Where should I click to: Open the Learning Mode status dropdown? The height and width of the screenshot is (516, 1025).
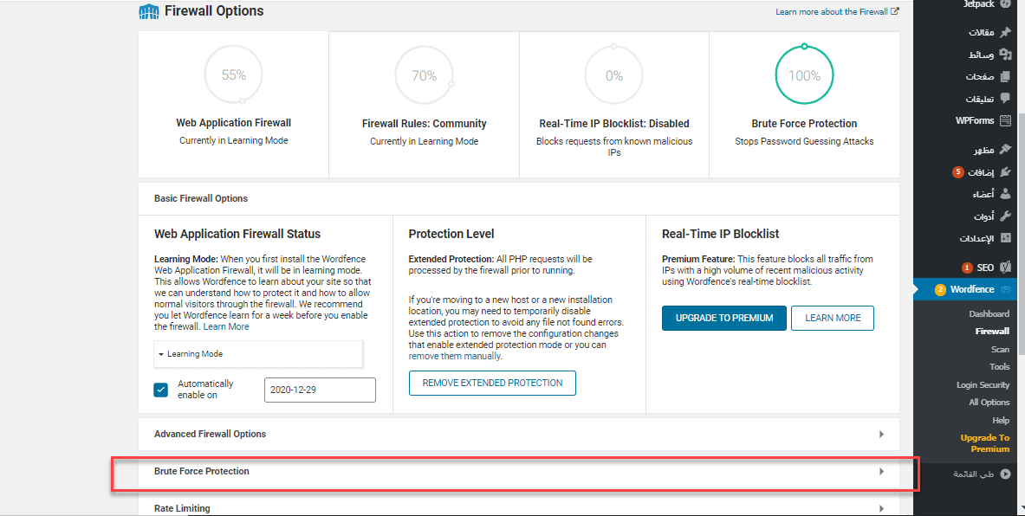point(258,354)
